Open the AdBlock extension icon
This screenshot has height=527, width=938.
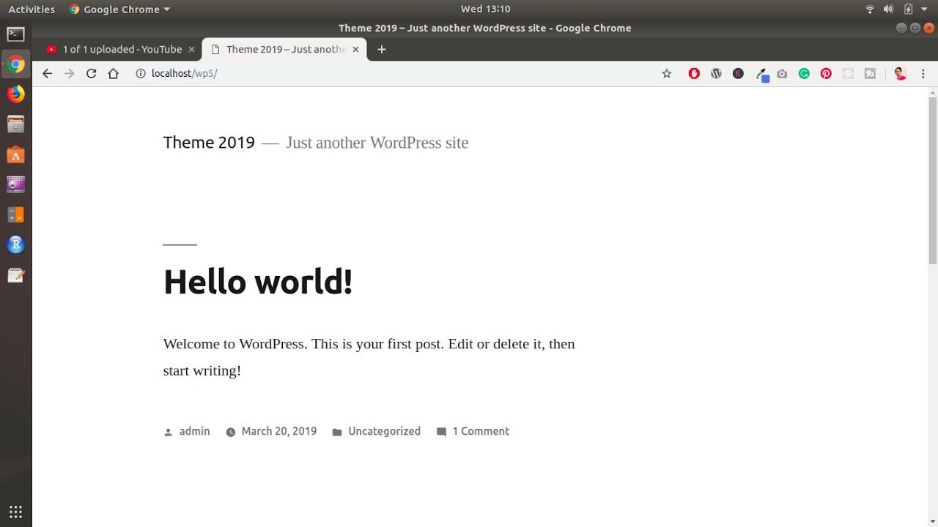point(694,73)
